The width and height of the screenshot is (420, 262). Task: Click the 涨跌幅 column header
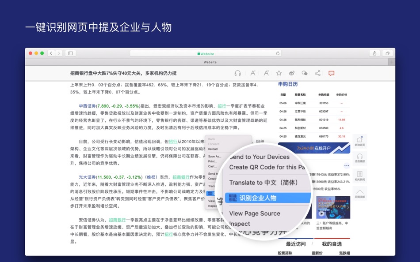point(344,253)
